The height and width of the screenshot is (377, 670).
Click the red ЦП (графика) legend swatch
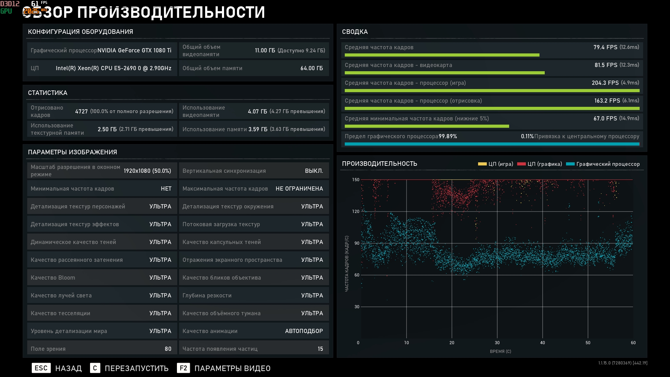pos(521,164)
